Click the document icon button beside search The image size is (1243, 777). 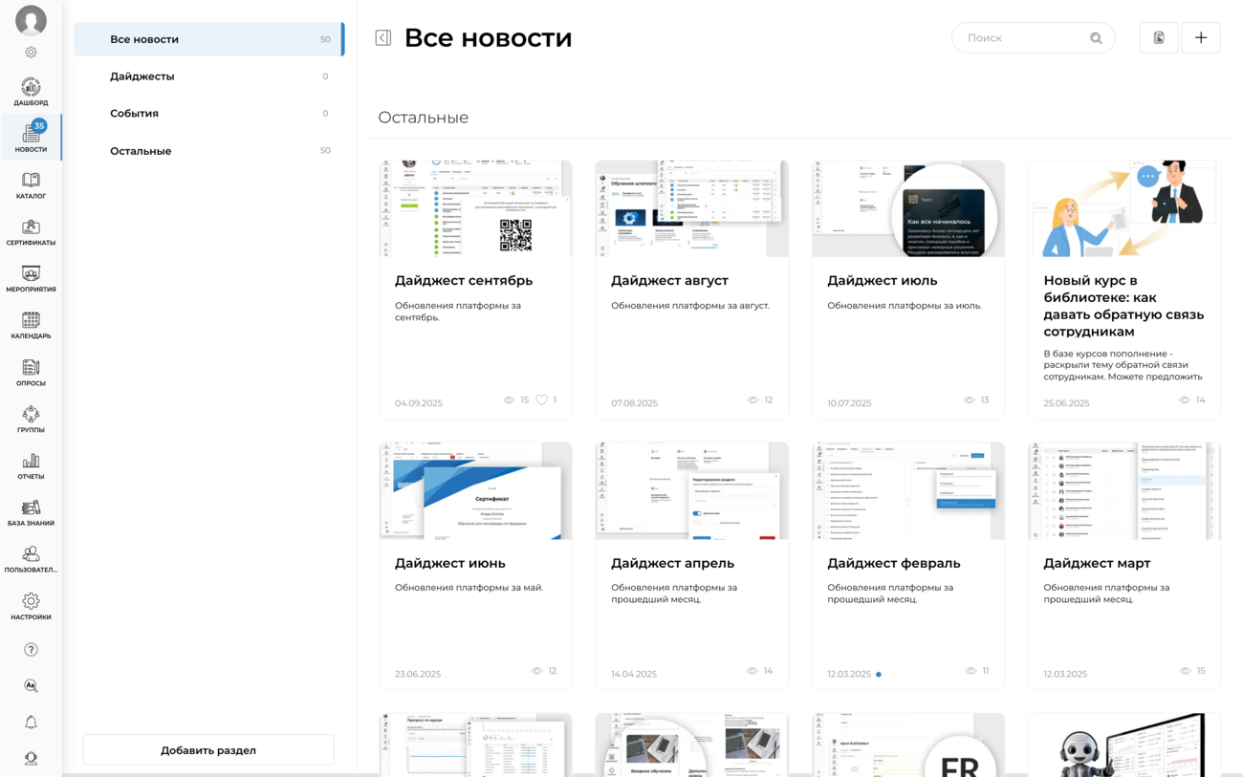click(1159, 37)
